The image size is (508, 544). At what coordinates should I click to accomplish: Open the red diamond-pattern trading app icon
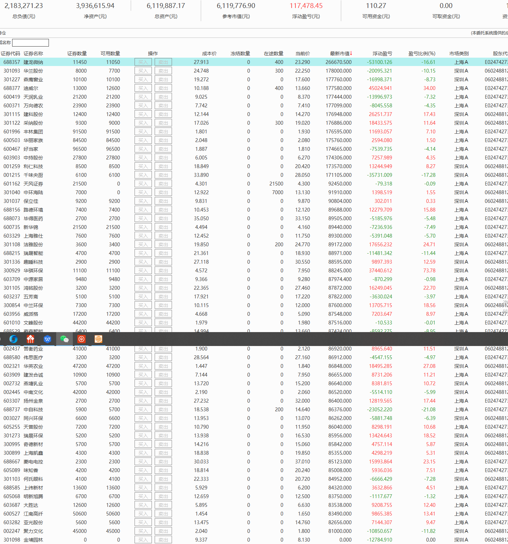tap(31, 339)
